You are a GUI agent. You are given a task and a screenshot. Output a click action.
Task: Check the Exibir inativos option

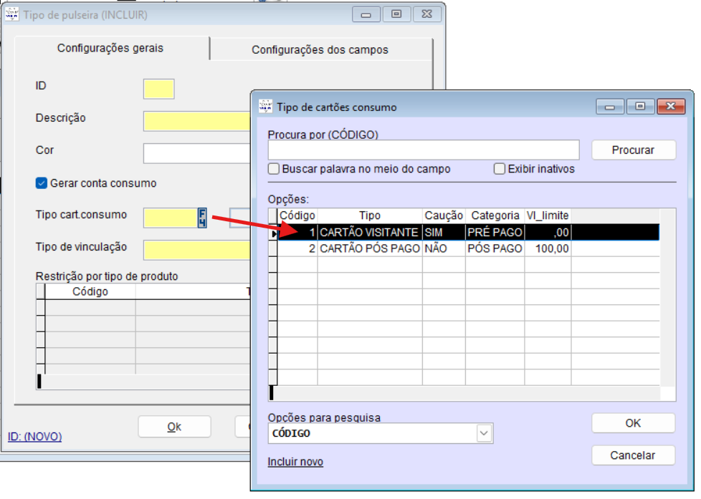point(500,170)
